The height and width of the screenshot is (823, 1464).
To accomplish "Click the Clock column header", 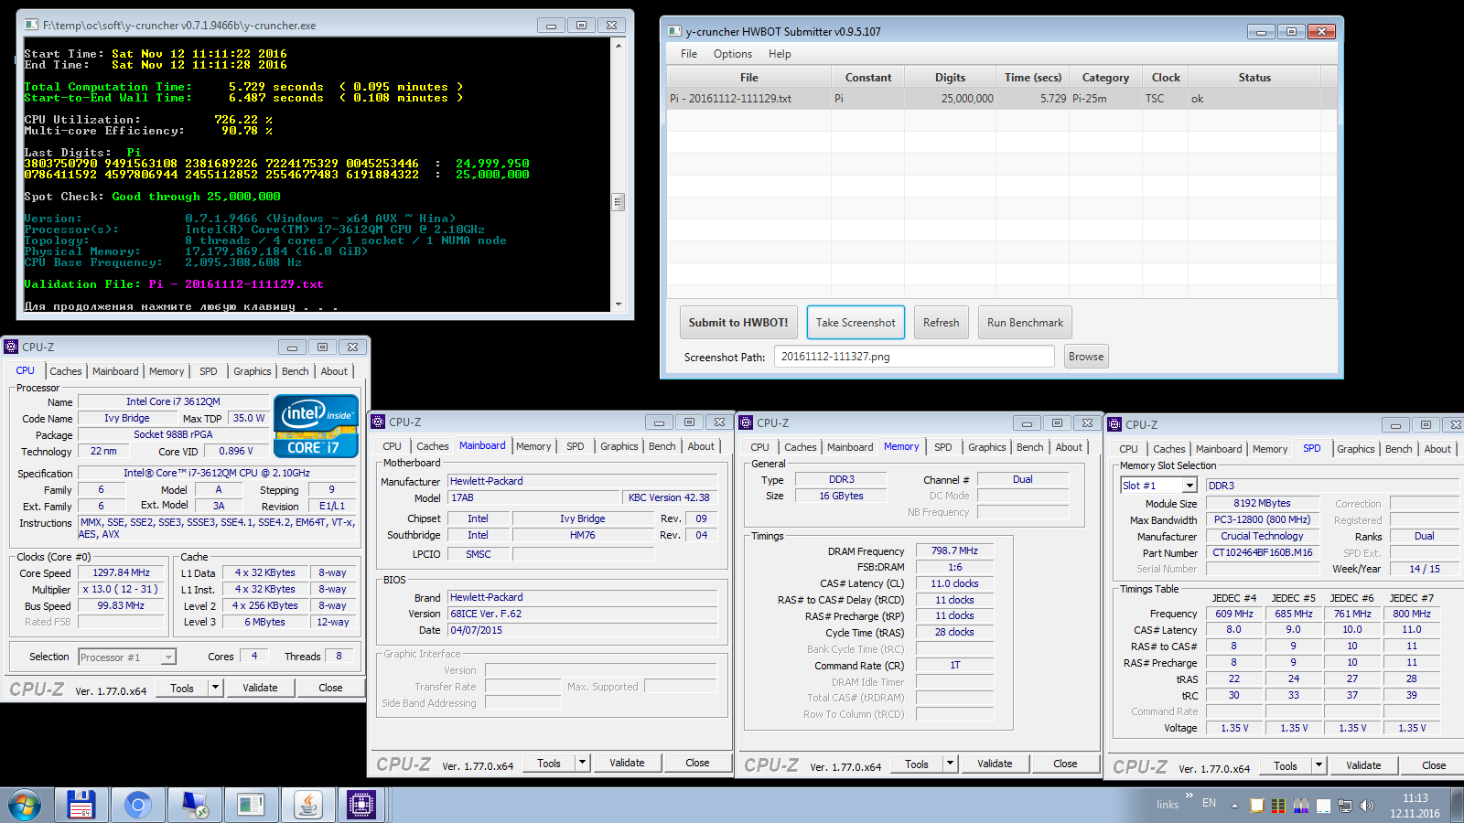I will pos(1166,78).
